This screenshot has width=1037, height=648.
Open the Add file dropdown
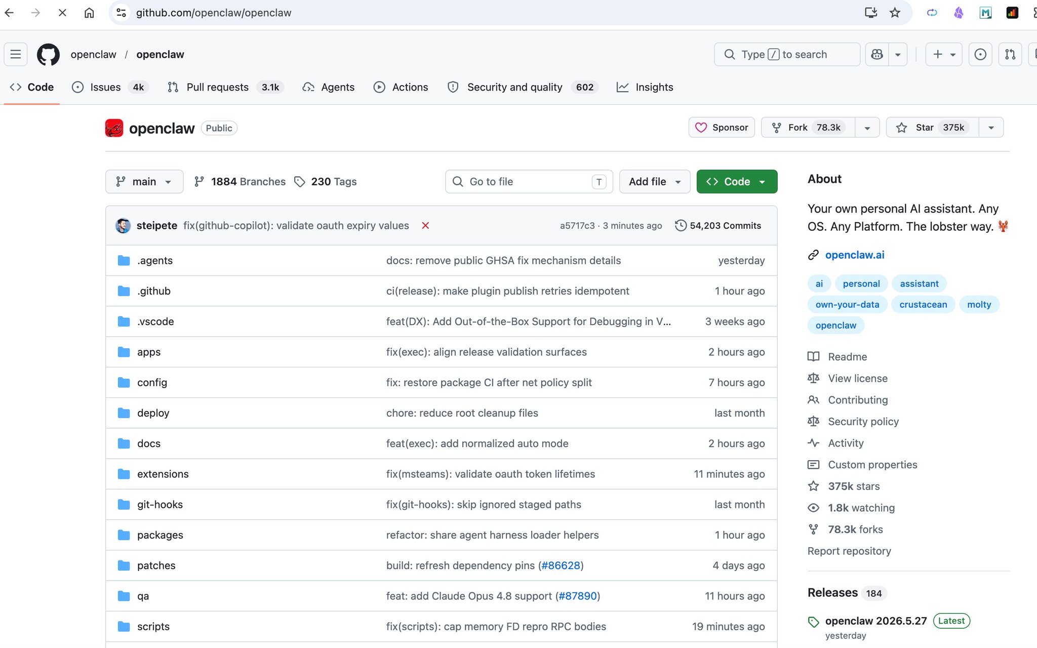pos(655,181)
